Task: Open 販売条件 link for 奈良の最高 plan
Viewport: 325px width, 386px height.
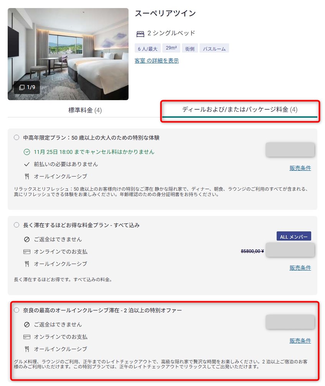Action: (x=300, y=341)
